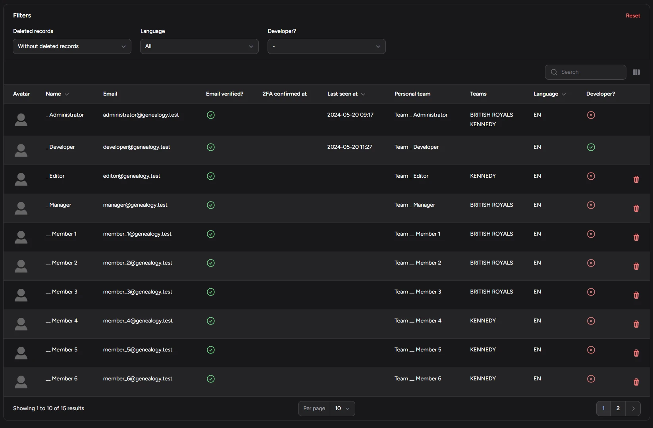
Task: Expand the Language filter dropdown
Action: (x=199, y=46)
